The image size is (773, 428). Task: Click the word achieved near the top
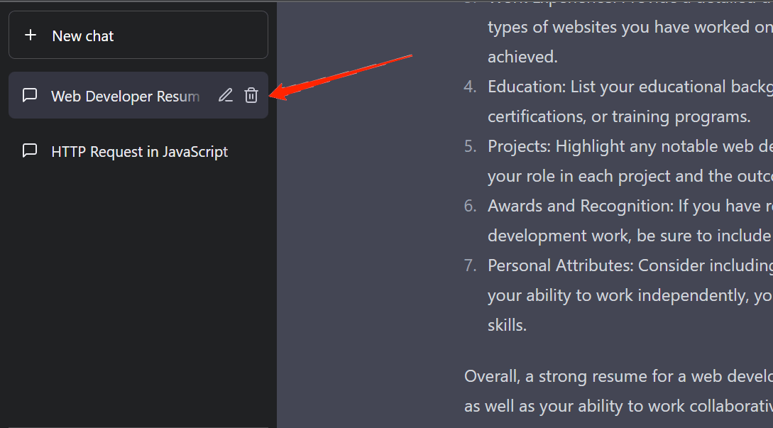522,57
